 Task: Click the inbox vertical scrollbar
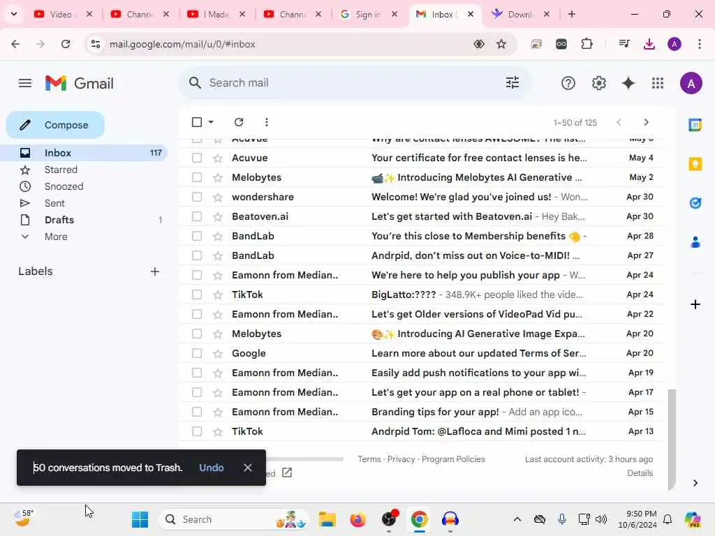(x=671, y=440)
